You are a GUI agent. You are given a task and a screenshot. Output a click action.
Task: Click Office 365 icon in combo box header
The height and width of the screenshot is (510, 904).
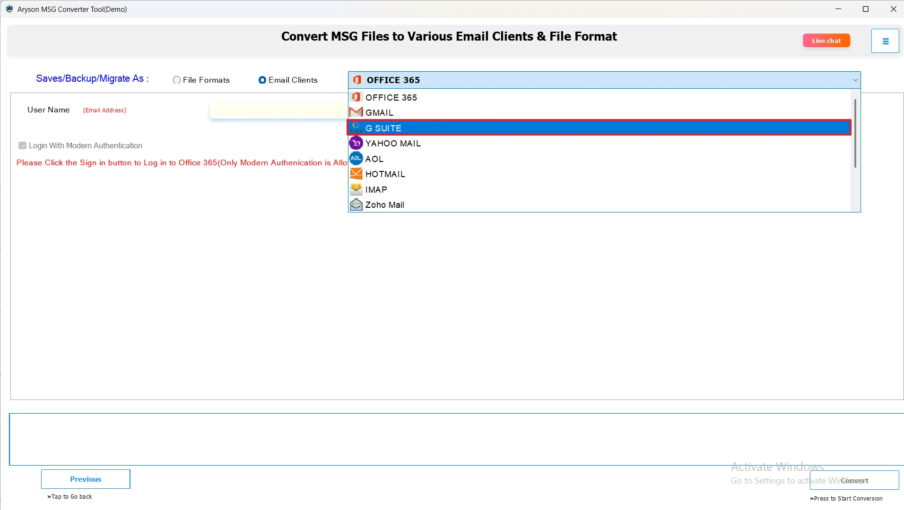(357, 80)
